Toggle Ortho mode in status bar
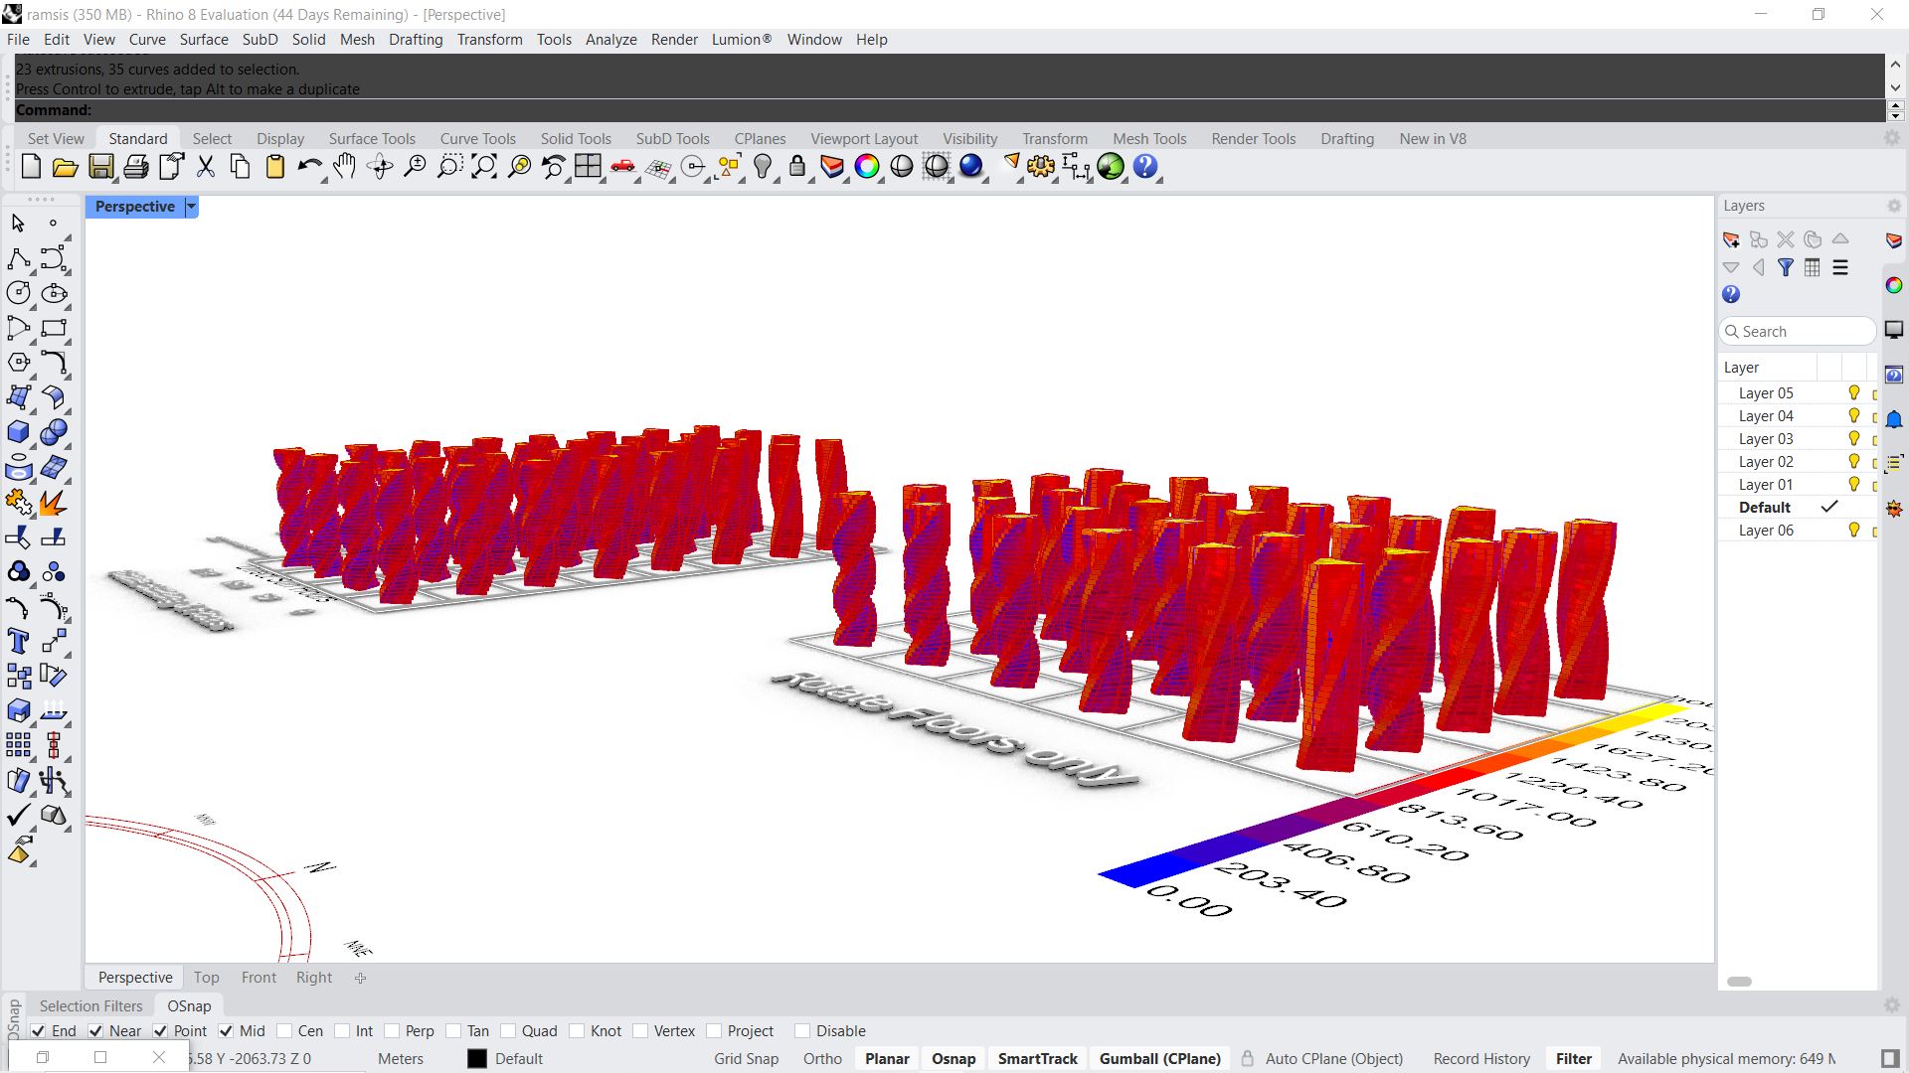This screenshot has height=1073, width=1909. (822, 1059)
